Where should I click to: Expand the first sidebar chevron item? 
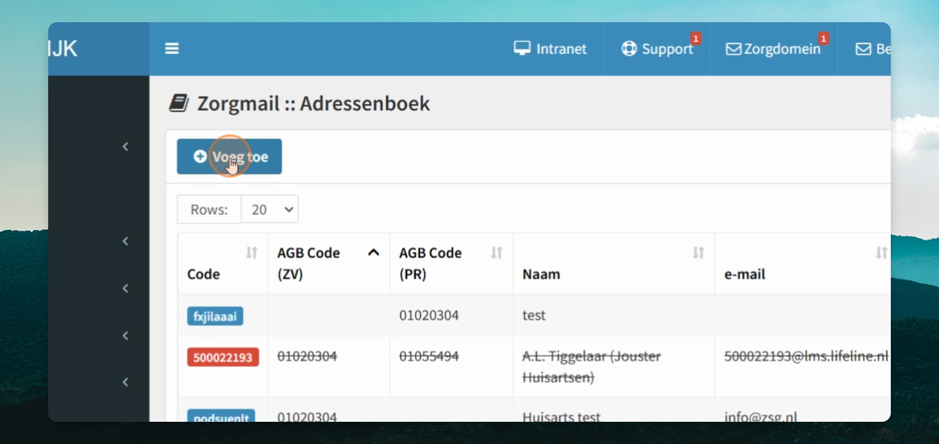pyautogui.click(x=125, y=147)
